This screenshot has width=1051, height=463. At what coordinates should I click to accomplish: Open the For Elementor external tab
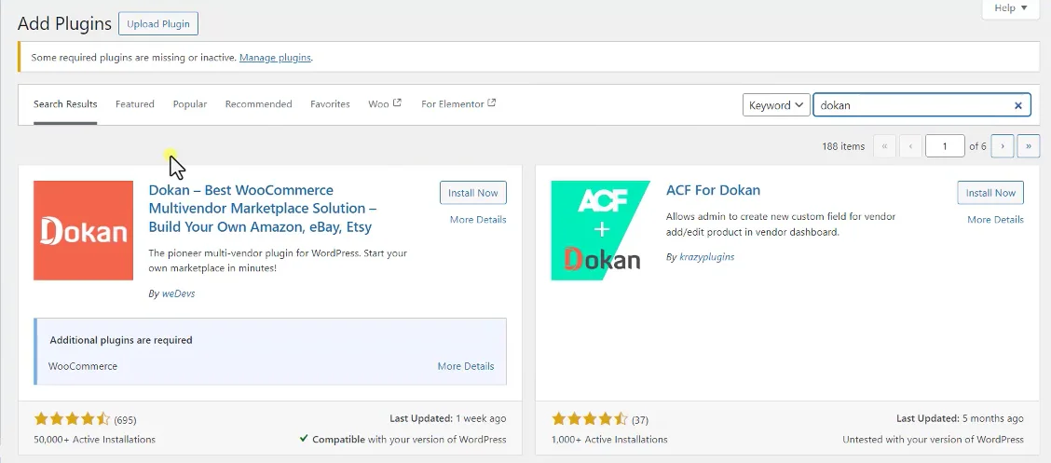[x=458, y=103]
